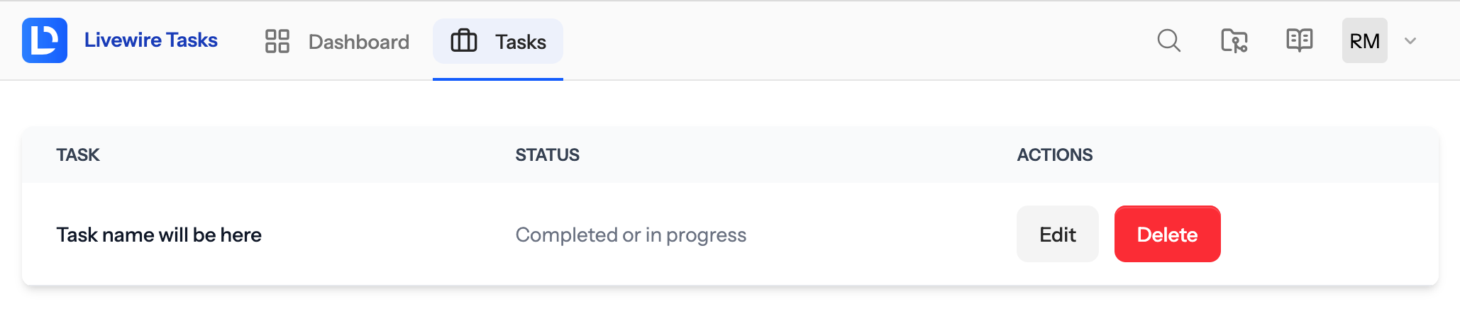Image resolution: width=1460 pixels, height=326 pixels.
Task: Select the 'Task name will be here' text
Action: [x=159, y=235]
